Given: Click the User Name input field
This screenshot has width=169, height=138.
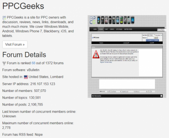Looking at the screenshot, I should pyautogui.click(x=151, y=35).
